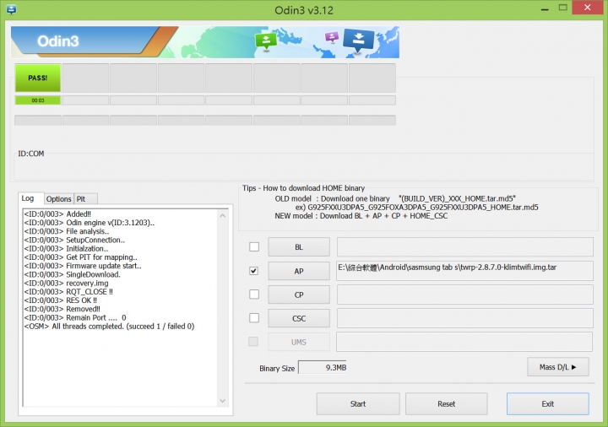Select log line 'RES OK !!'
The height and width of the screenshot is (427, 608).
pos(61,300)
